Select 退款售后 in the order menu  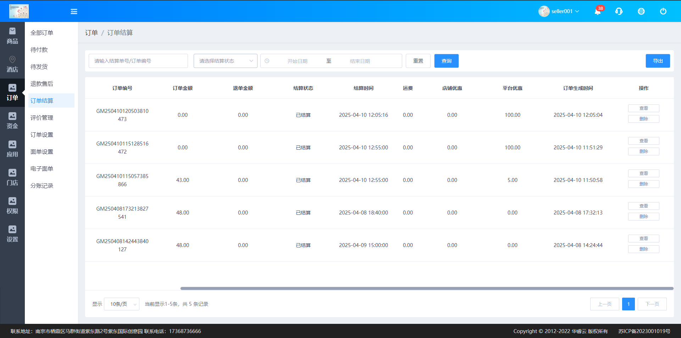point(42,84)
